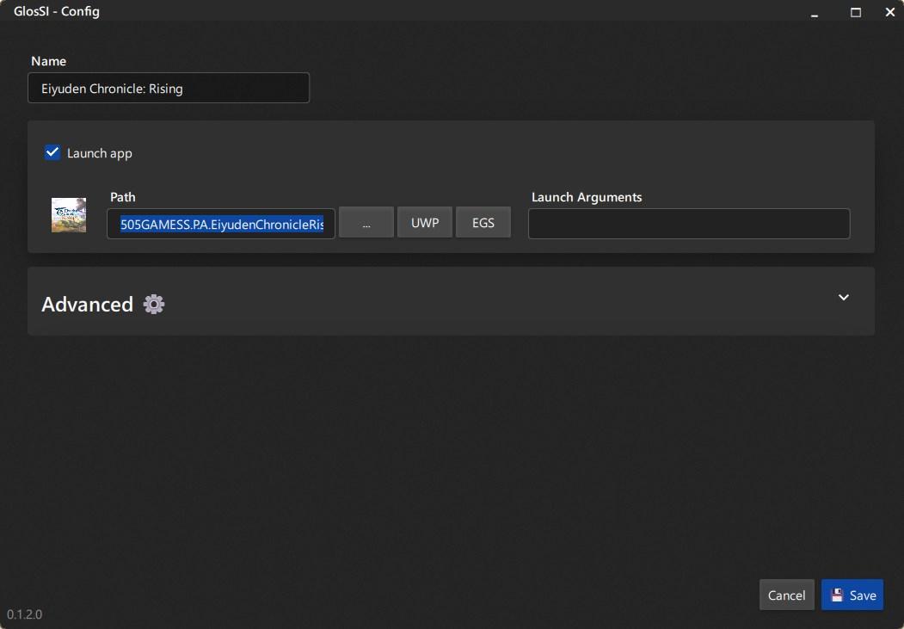The image size is (904, 629).
Task: Focus the Name text field
Action: point(169,88)
